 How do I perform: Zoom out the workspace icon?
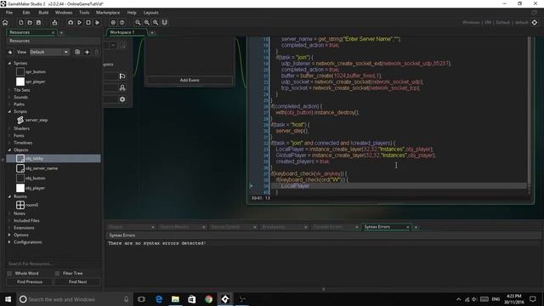click(138, 23)
